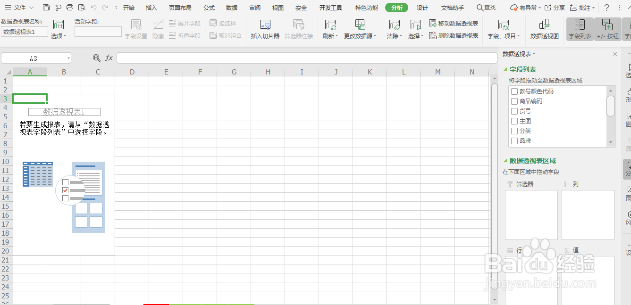Check the 品牌 field checkbox

click(x=514, y=141)
